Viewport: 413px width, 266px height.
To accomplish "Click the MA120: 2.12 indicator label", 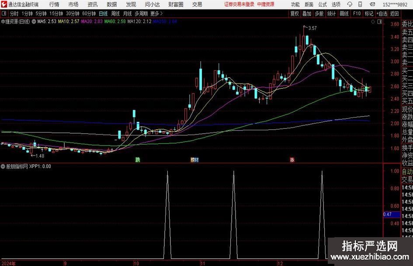I will click(139, 21).
